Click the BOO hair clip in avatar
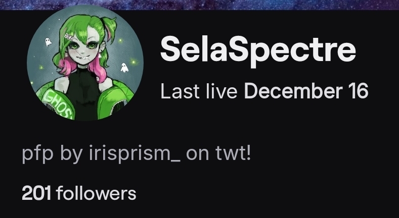Screen dimensions: 399x218 (69, 37)
